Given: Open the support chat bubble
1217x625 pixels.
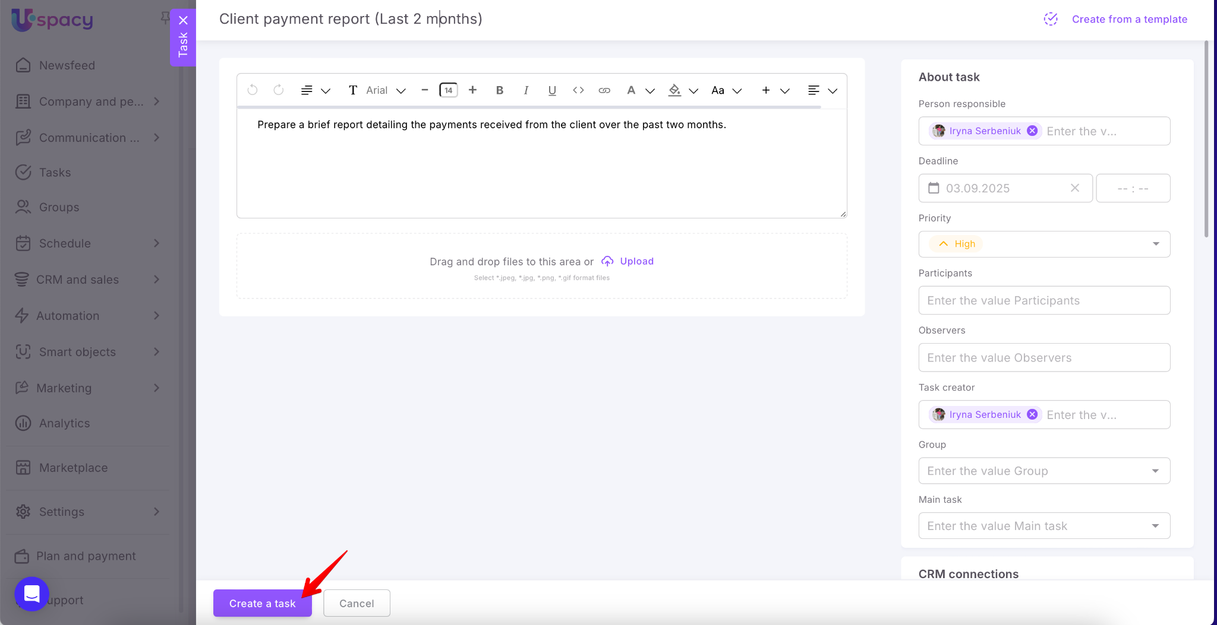Looking at the screenshot, I should click(x=31, y=594).
